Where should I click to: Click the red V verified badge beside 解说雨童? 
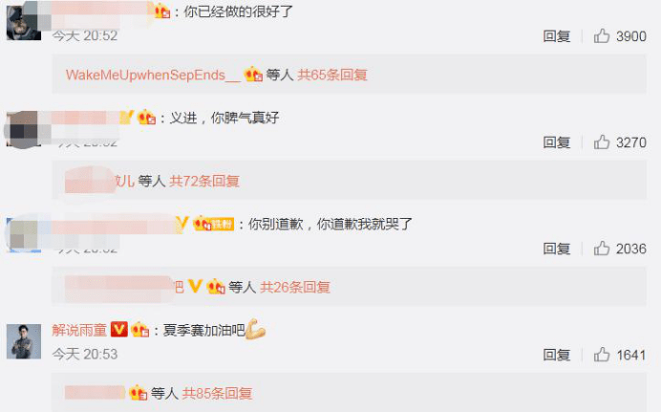point(118,330)
